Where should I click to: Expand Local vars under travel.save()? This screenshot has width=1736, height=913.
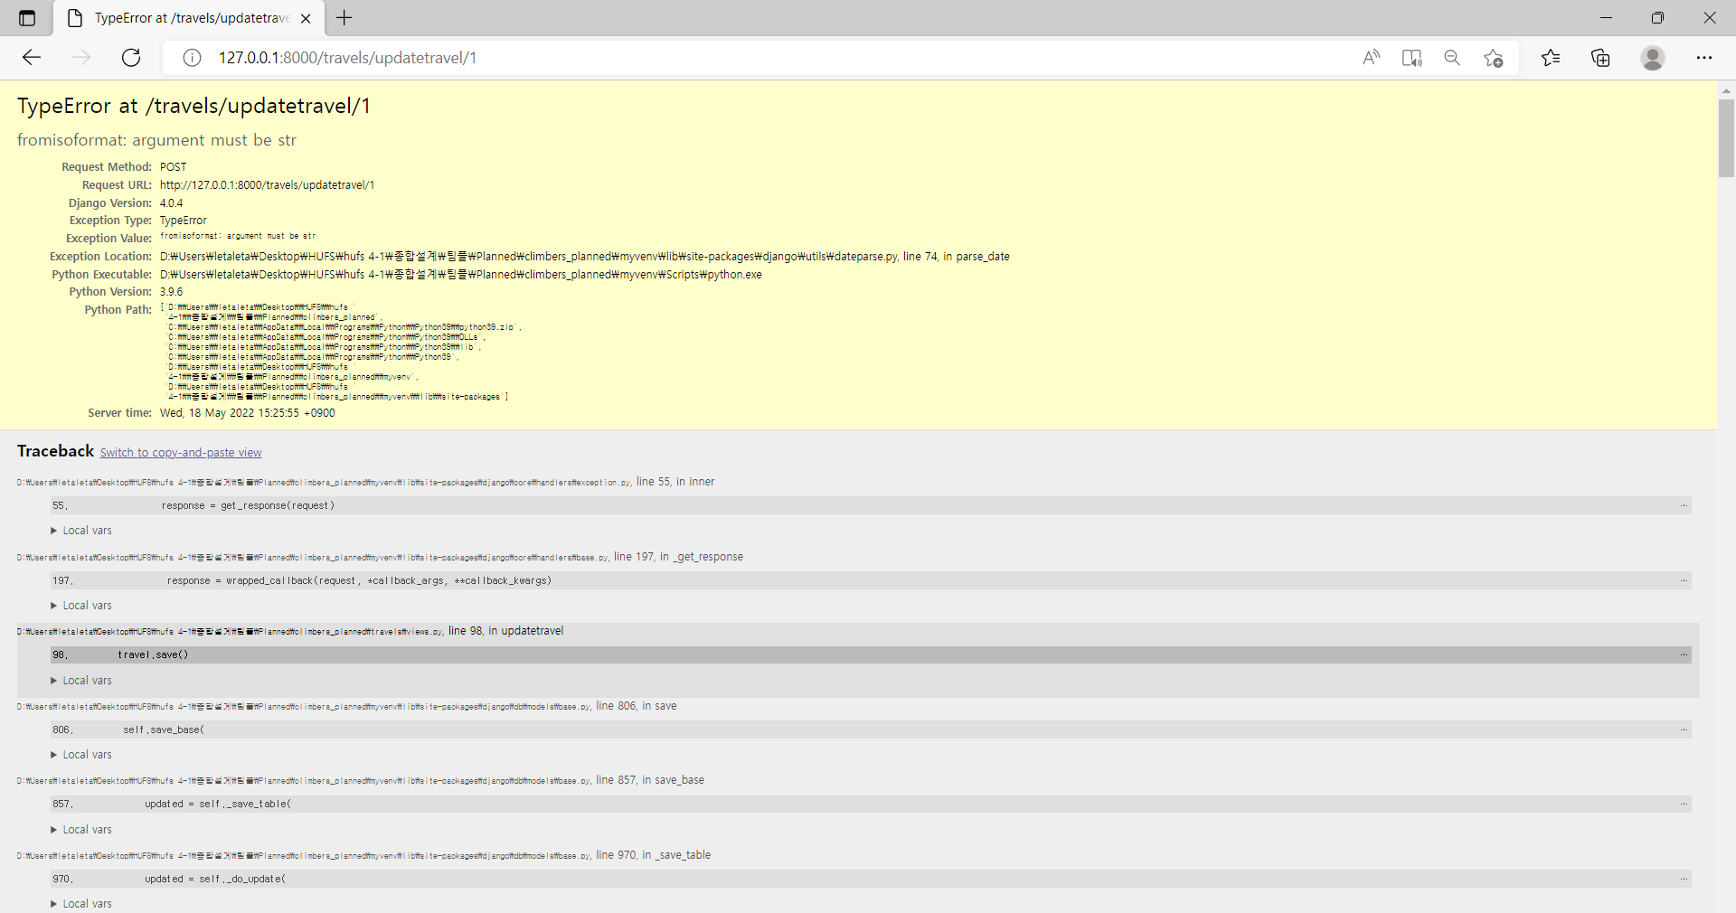[81, 681]
